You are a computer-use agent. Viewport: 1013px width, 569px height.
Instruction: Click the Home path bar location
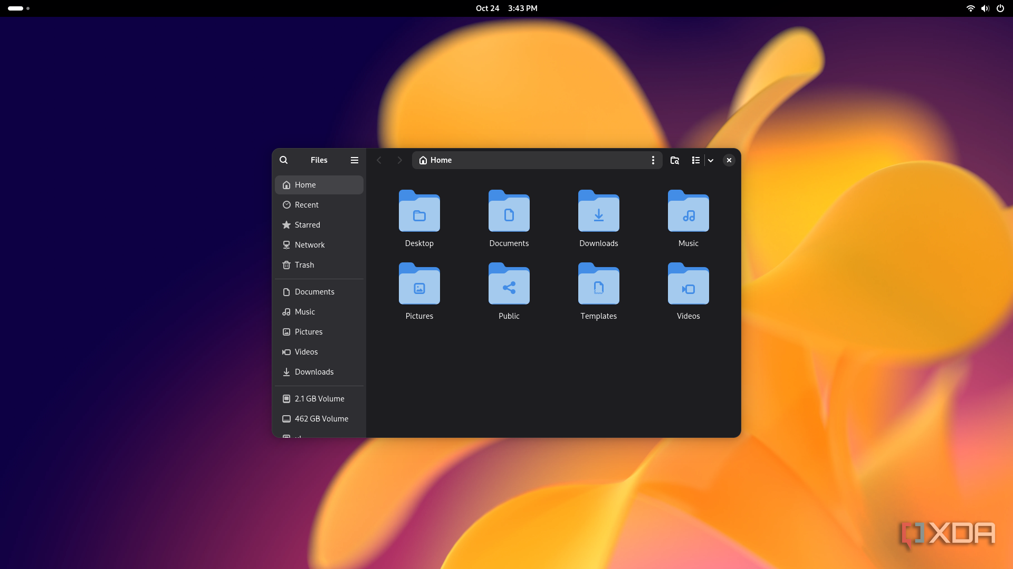click(x=435, y=160)
